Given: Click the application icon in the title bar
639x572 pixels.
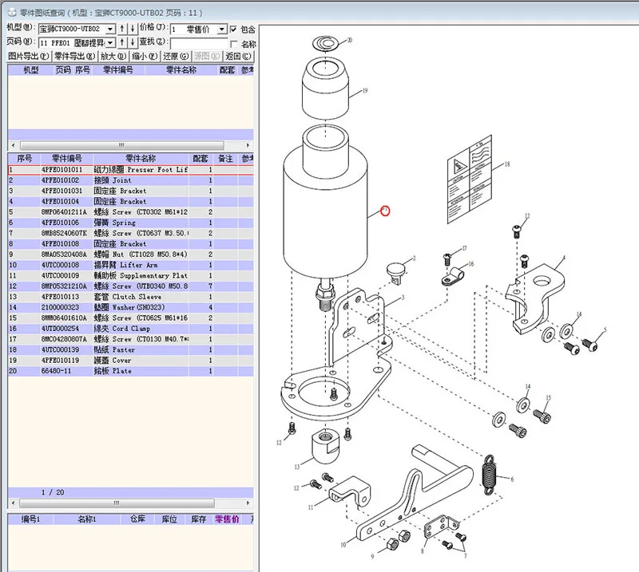Looking at the screenshot, I should (12, 13).
